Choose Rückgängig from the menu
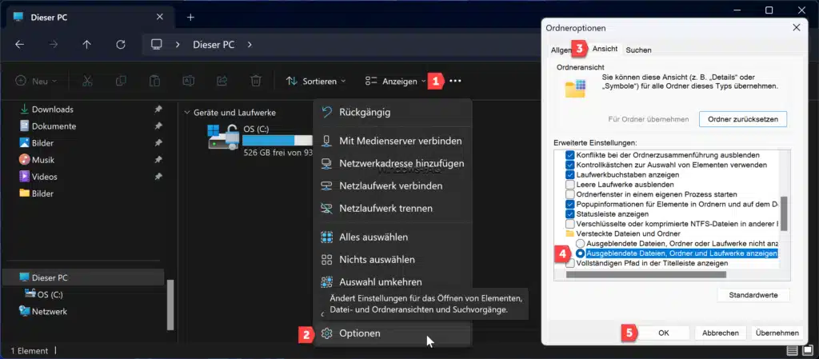 pos(392,112)
